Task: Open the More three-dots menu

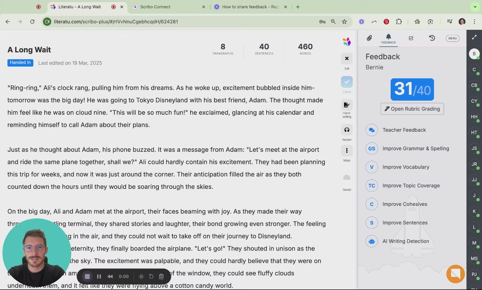Action: click(347, 150)
